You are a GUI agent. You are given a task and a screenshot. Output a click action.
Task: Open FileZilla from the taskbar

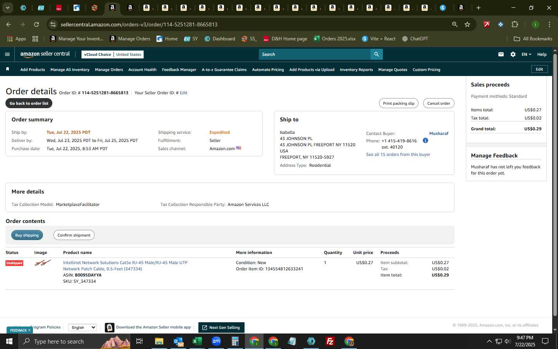(x=330, y=341)
